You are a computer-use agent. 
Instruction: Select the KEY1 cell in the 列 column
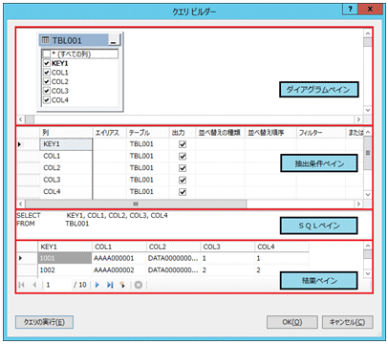tap(66, 144)
